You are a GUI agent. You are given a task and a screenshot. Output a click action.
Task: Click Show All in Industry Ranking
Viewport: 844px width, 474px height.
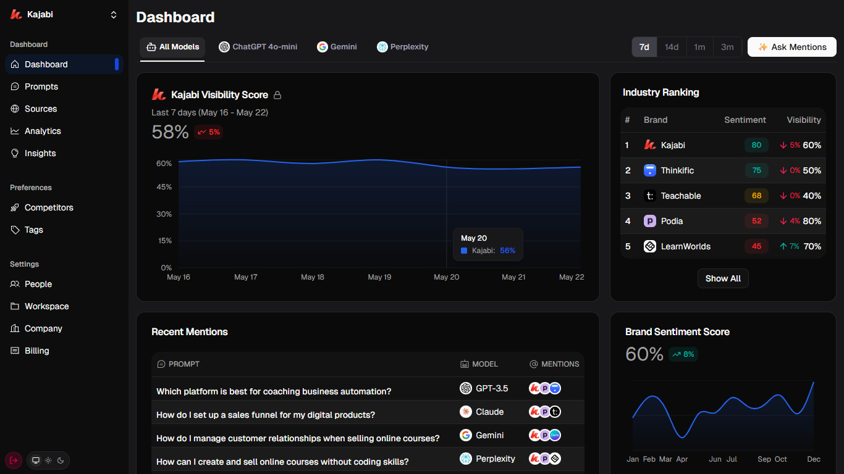[723, 278]
